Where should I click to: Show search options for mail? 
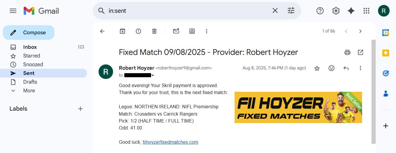[x=291, y=11]
